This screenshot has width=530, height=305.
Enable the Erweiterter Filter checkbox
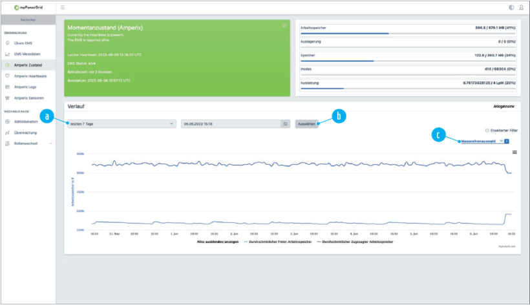487,130
